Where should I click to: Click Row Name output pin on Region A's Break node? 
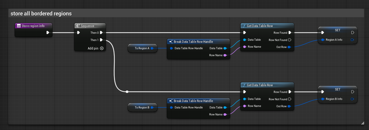(x=225, y=55)
